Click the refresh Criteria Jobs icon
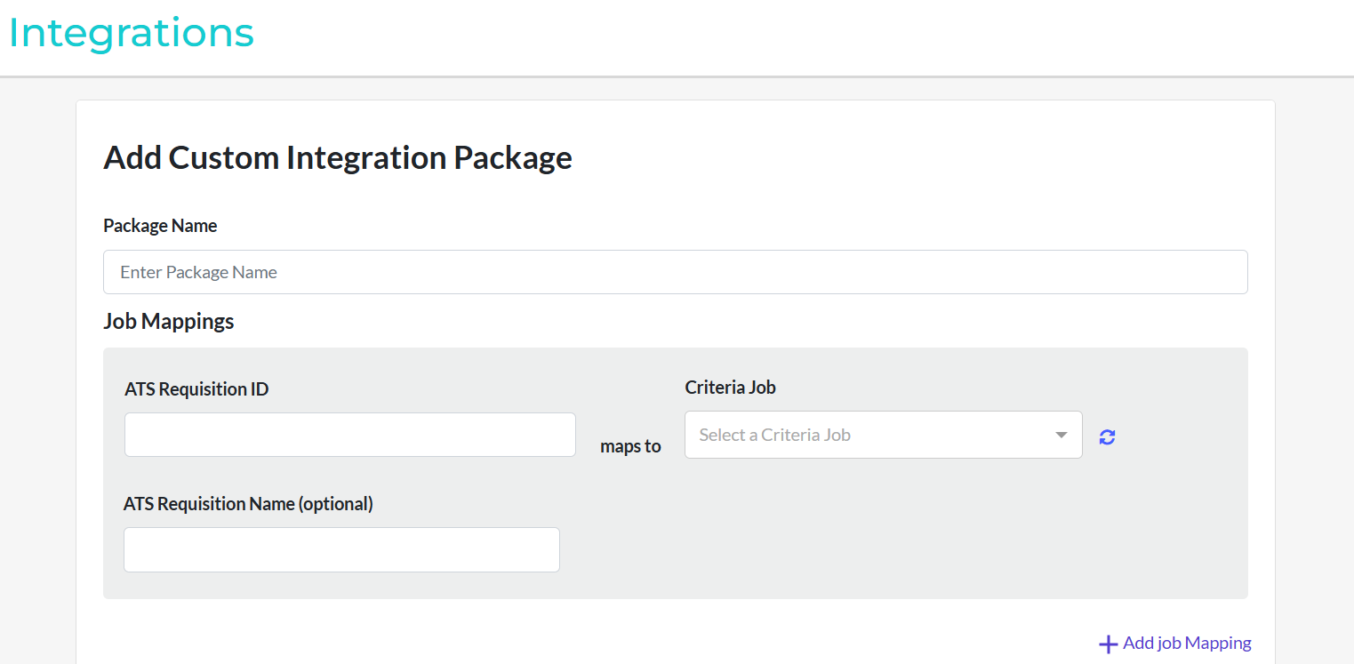The height and width of the screenshot is (664, 1354). coord(1107,436)
